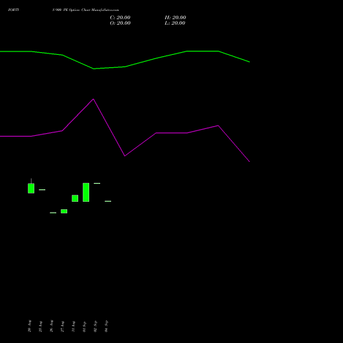Click the lowest dip of the green line
This screenshot has height=343, width=343.
(x=94, y=69)
